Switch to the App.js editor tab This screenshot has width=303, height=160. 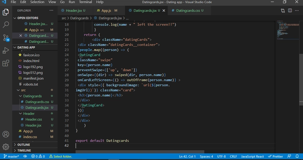coord(107,11)
